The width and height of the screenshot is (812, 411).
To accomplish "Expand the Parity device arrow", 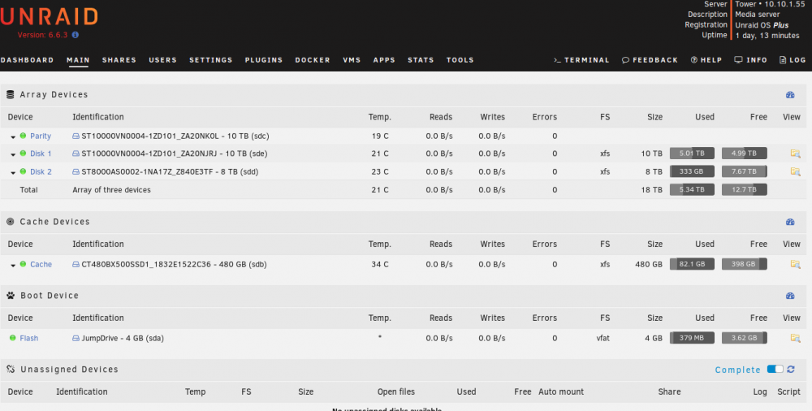I will pyautogui.click(x=13, y=136).
